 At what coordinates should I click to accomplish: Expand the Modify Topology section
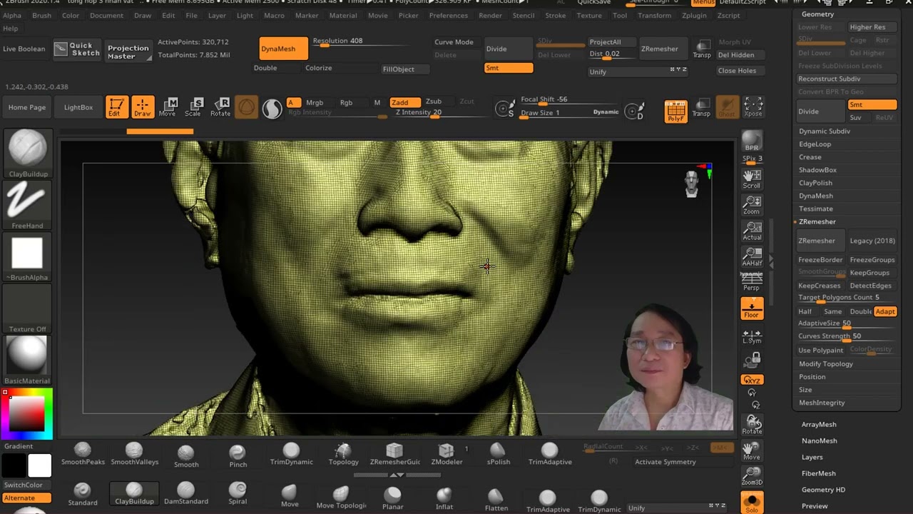pyautogui.click(x=825, y=364)
